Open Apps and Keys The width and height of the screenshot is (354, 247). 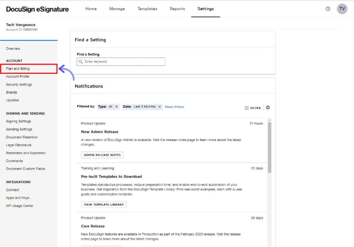[18, 198]
